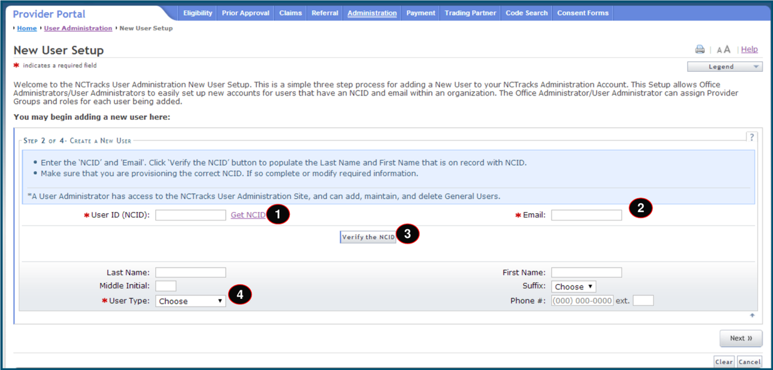Image resolution: width=773 pixels, height=370 pixels.
Task: Click the text size AA icon
Action: (723, 50)
